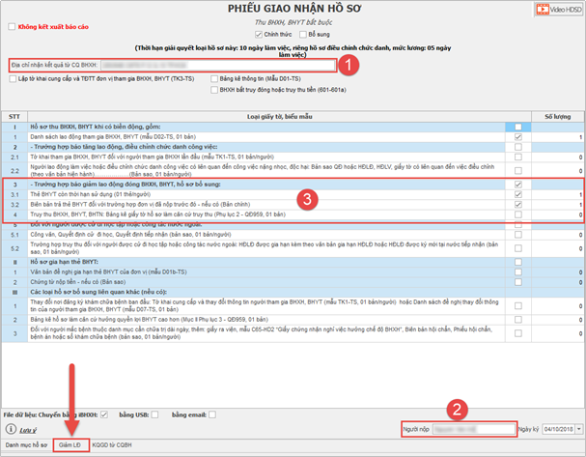Image resolution: width=586 pixels, height=457 pixels.
Task: Check the Truy thu BHXH, BHYT, BHTN row box
Action: click(518, 214)
